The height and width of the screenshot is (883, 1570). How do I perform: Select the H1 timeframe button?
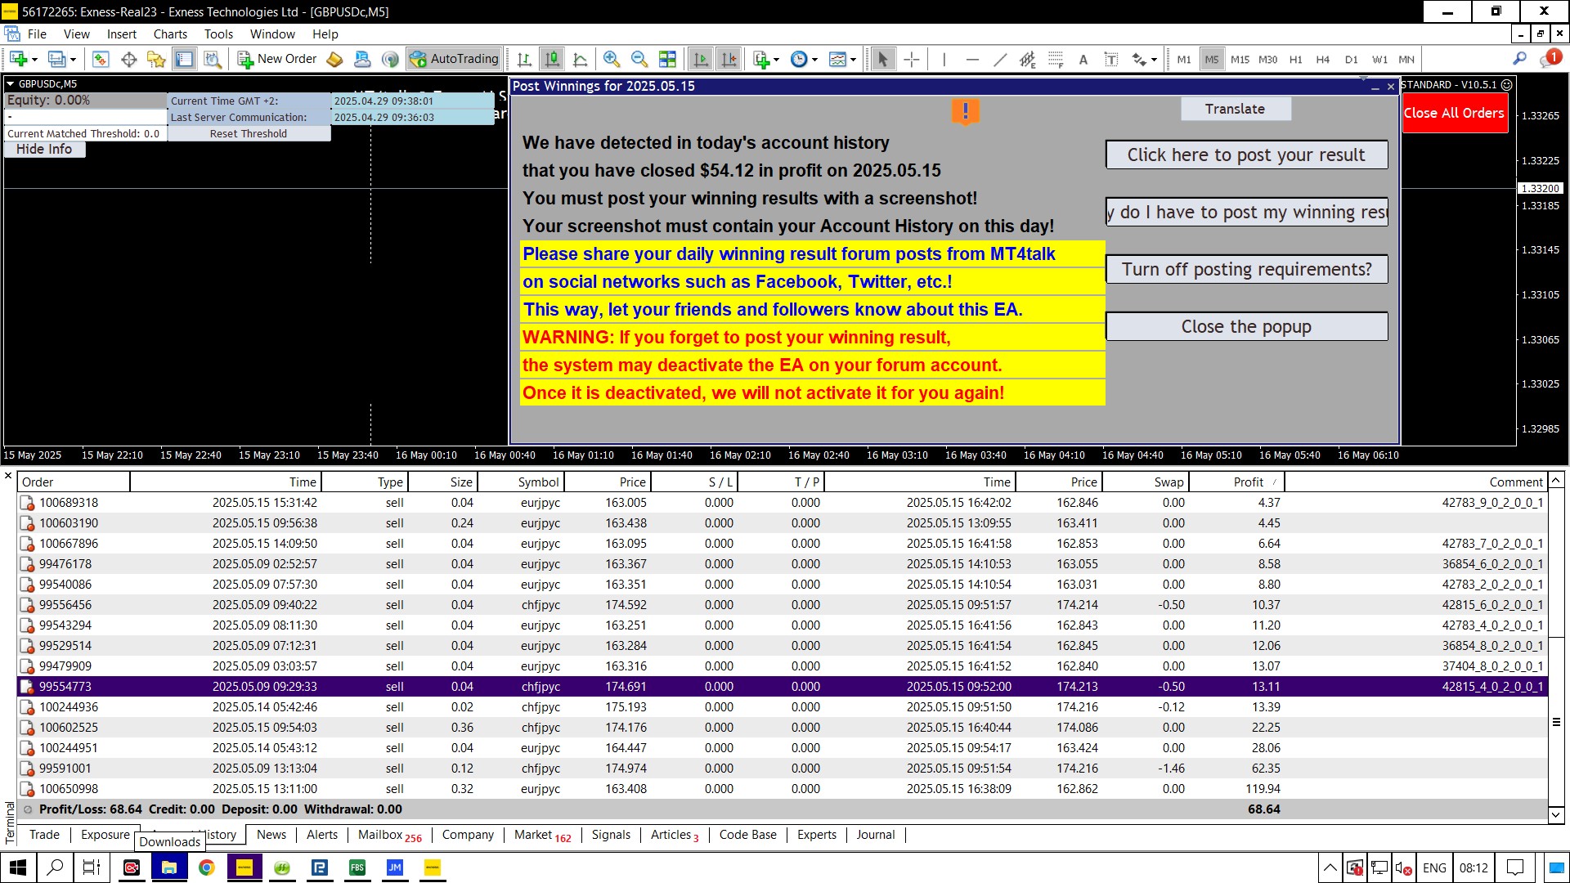coord(1295,59)
